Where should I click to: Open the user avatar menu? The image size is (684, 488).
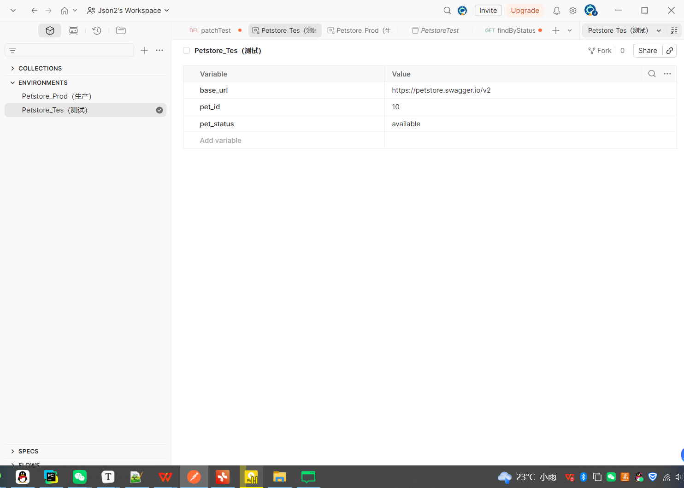click(x=591, y=10)
